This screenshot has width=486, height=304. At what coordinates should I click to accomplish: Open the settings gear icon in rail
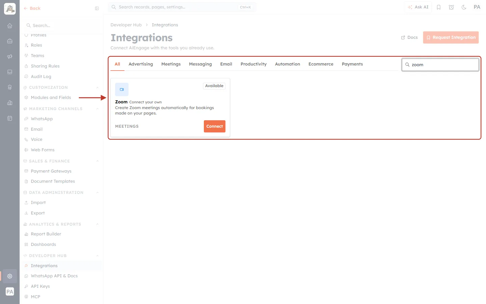pos(10,276)
